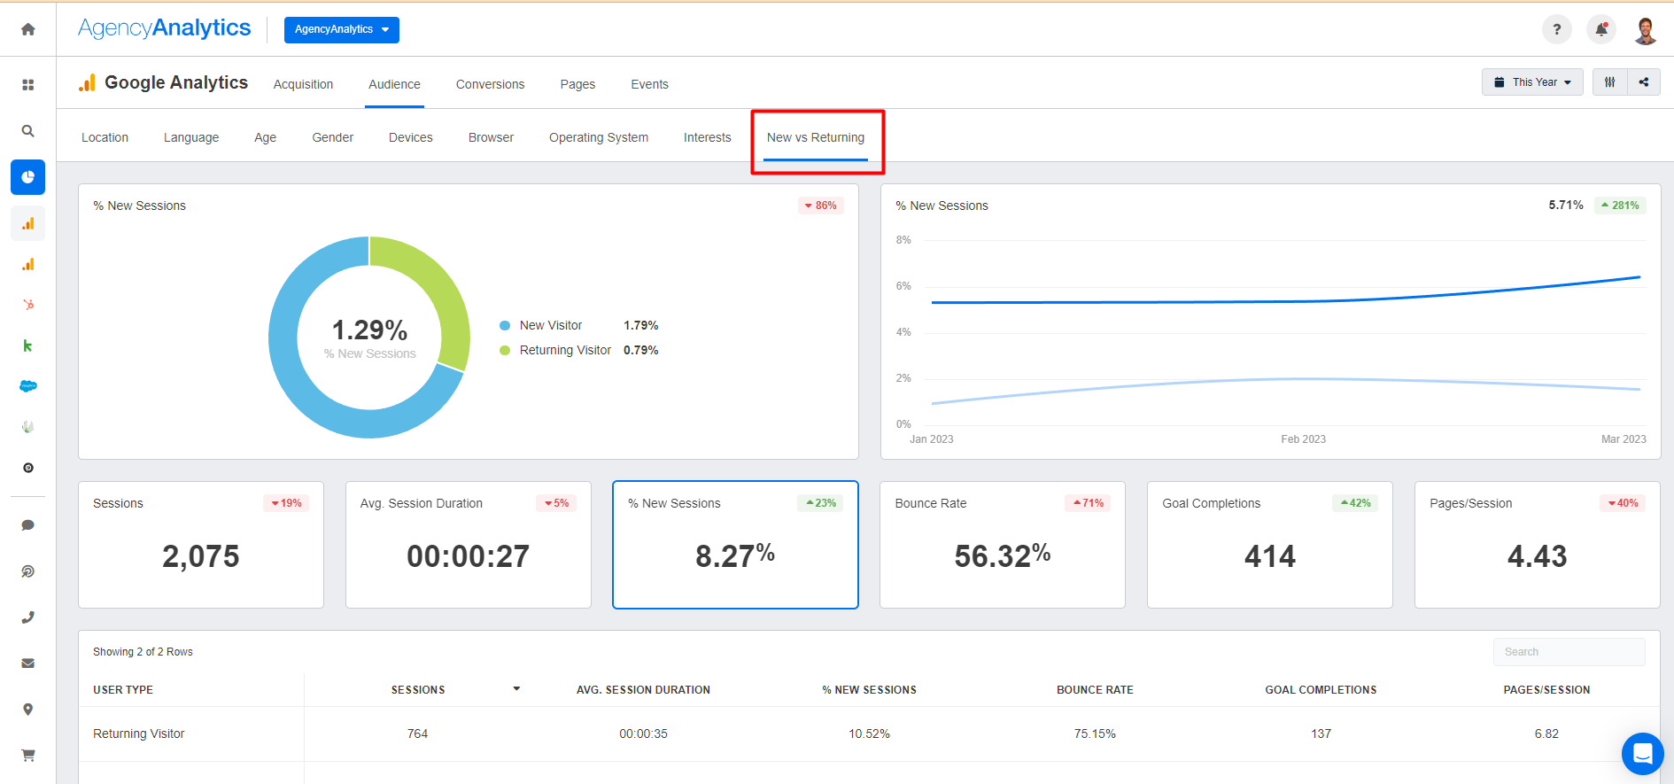The width and height of the screenshot is (1674, 784).
Task: Open the Gender sub-tab
Action: (x=332, y=137)
